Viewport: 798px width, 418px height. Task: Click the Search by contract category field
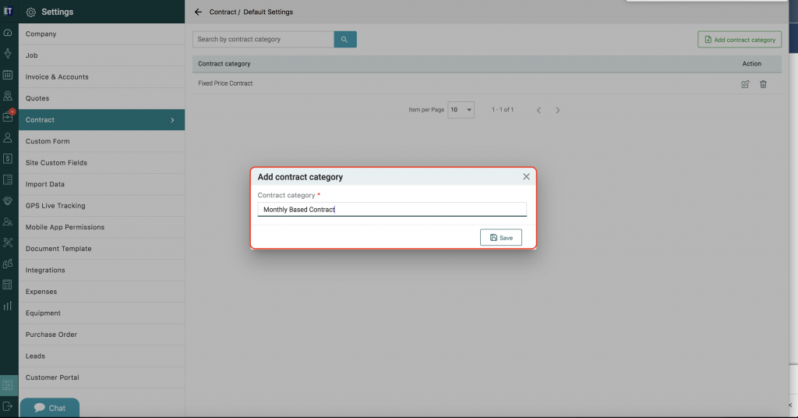click(x=263, y=39)
